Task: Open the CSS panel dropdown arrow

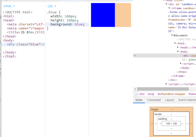Action: point(55,6)
